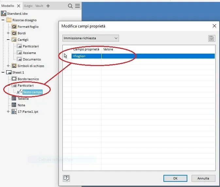
Task: Open the help icon in dialog
Action: [x=66, y=178]
